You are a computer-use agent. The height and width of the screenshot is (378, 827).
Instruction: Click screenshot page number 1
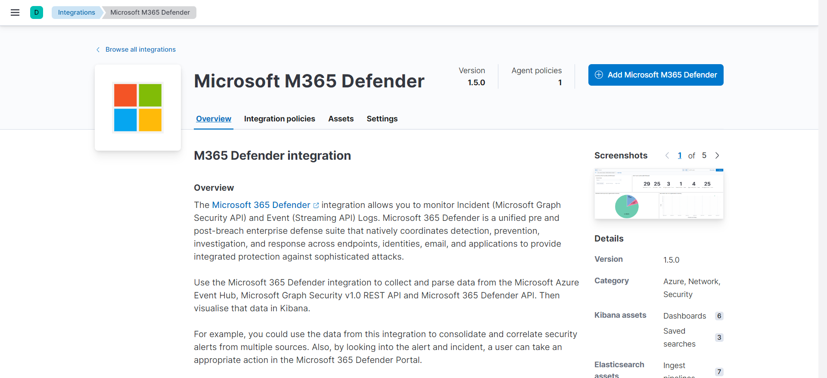coord(680,155)
